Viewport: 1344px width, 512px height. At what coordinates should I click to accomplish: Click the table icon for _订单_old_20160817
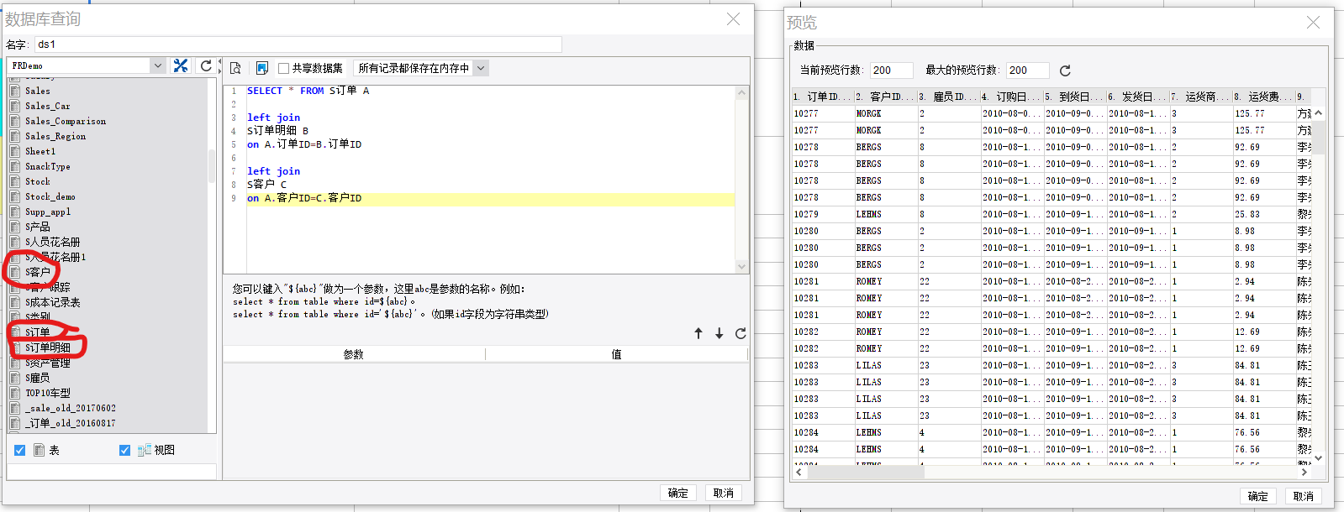tap(15, 423)
